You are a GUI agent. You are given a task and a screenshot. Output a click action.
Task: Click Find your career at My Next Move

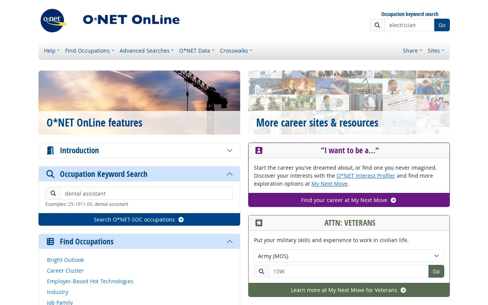point(349,200)
